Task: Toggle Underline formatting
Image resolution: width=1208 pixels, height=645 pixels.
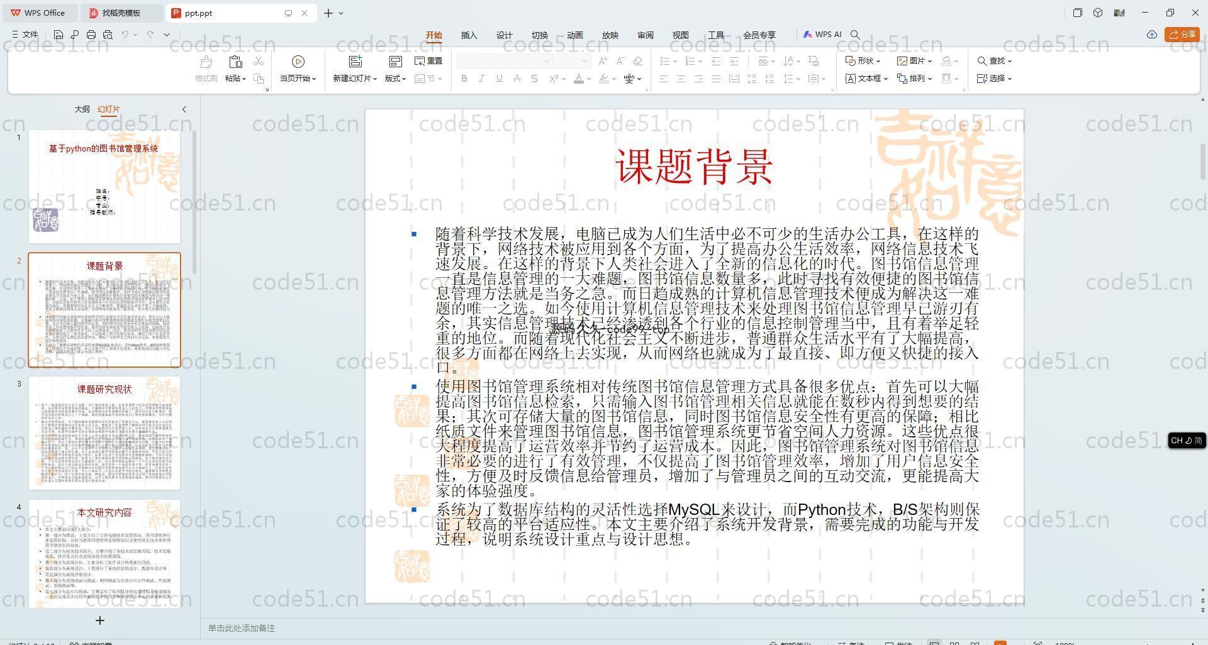Action: 499,79
